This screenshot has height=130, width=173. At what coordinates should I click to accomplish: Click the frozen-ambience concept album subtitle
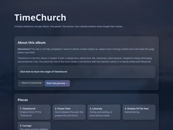tap(69, 27)
